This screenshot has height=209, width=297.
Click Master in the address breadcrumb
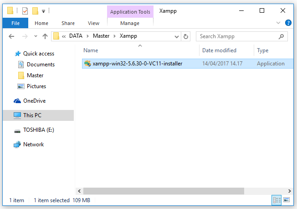tap(101, 36)
